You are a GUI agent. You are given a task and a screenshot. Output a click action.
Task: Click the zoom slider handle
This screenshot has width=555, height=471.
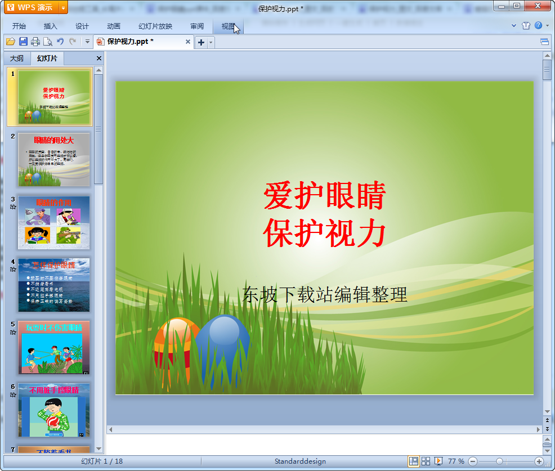tap(499, 461)
